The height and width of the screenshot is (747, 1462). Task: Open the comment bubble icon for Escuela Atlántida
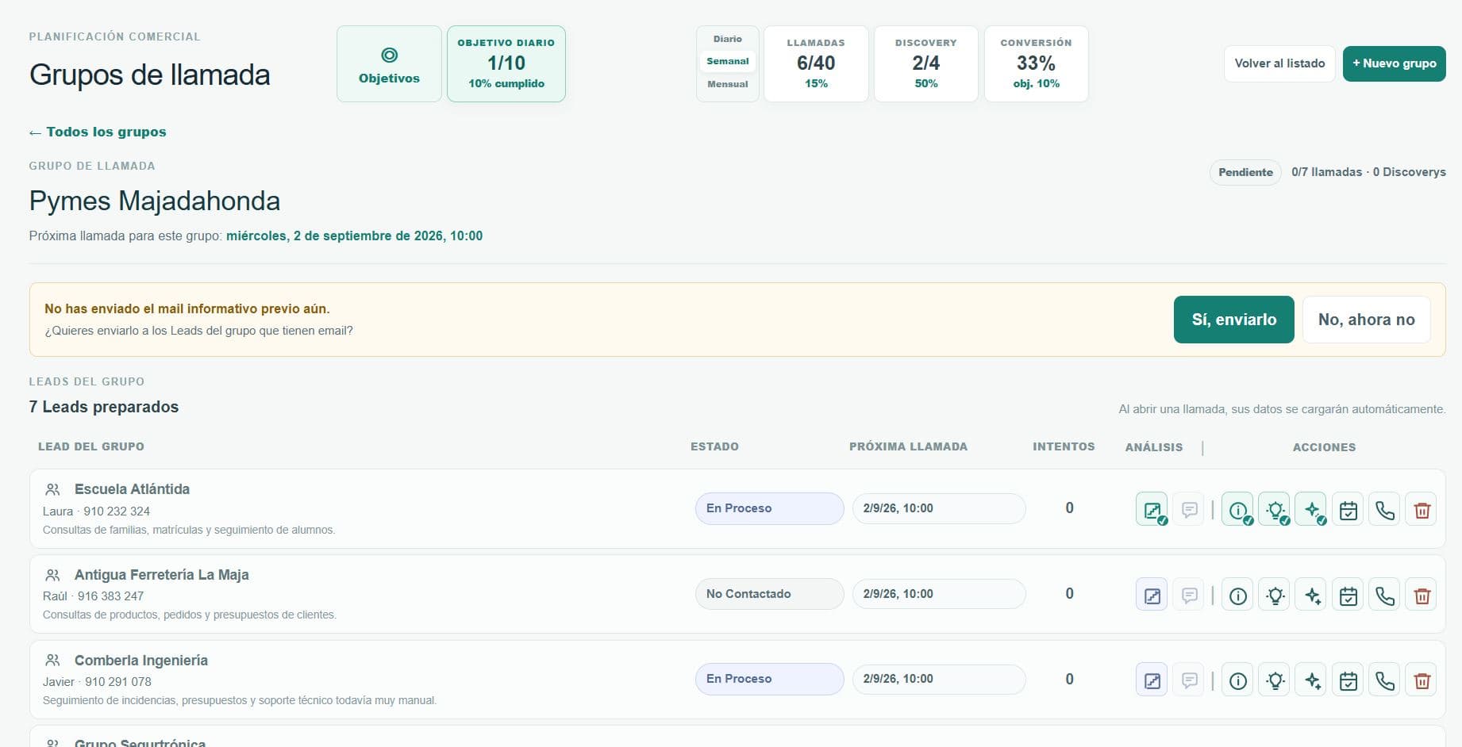pyautogui.click(x=1189, y=509)
